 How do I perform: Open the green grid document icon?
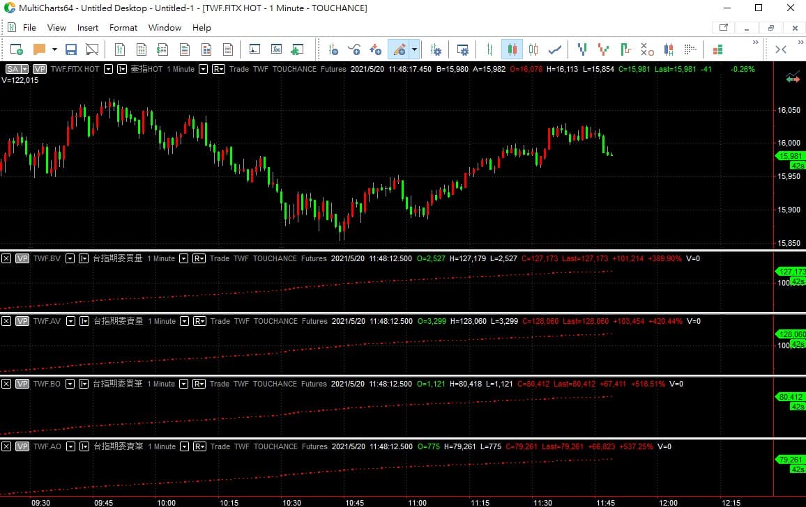pos(142,49)
